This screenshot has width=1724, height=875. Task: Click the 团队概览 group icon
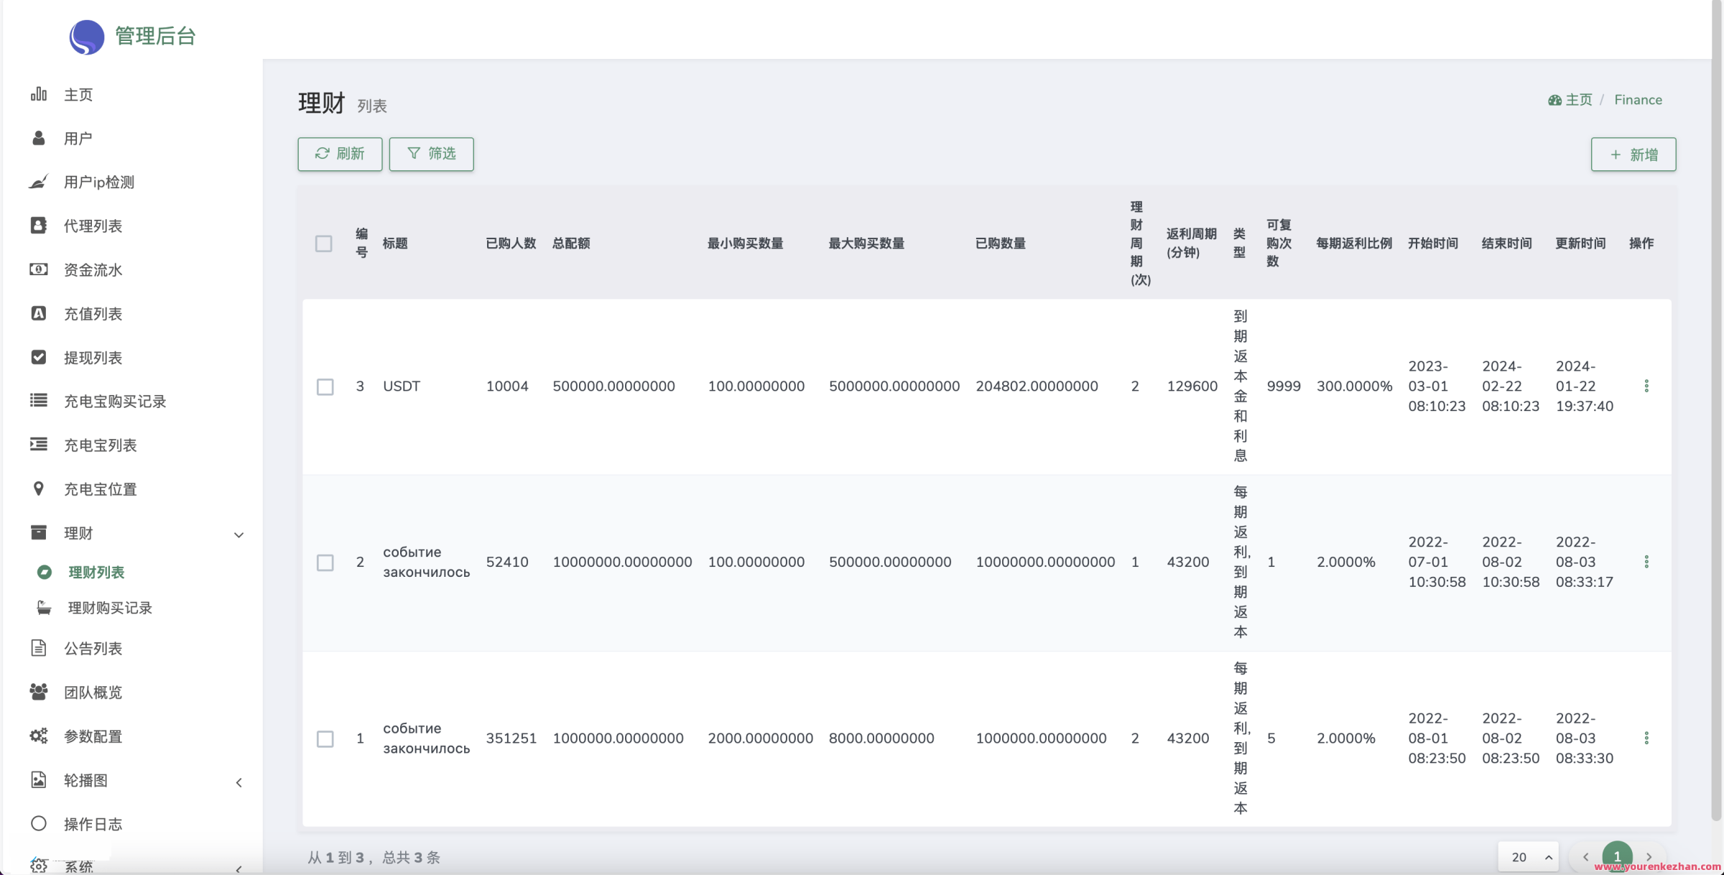coord(39,692)
